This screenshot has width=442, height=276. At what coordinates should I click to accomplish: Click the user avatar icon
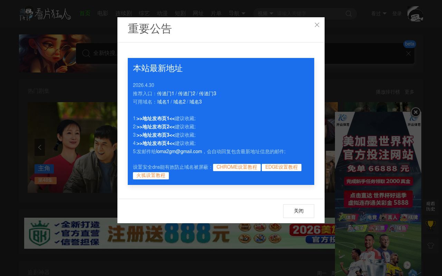415,14
